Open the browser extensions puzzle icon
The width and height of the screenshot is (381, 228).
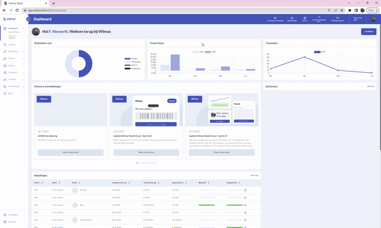[x=350, y=10]
